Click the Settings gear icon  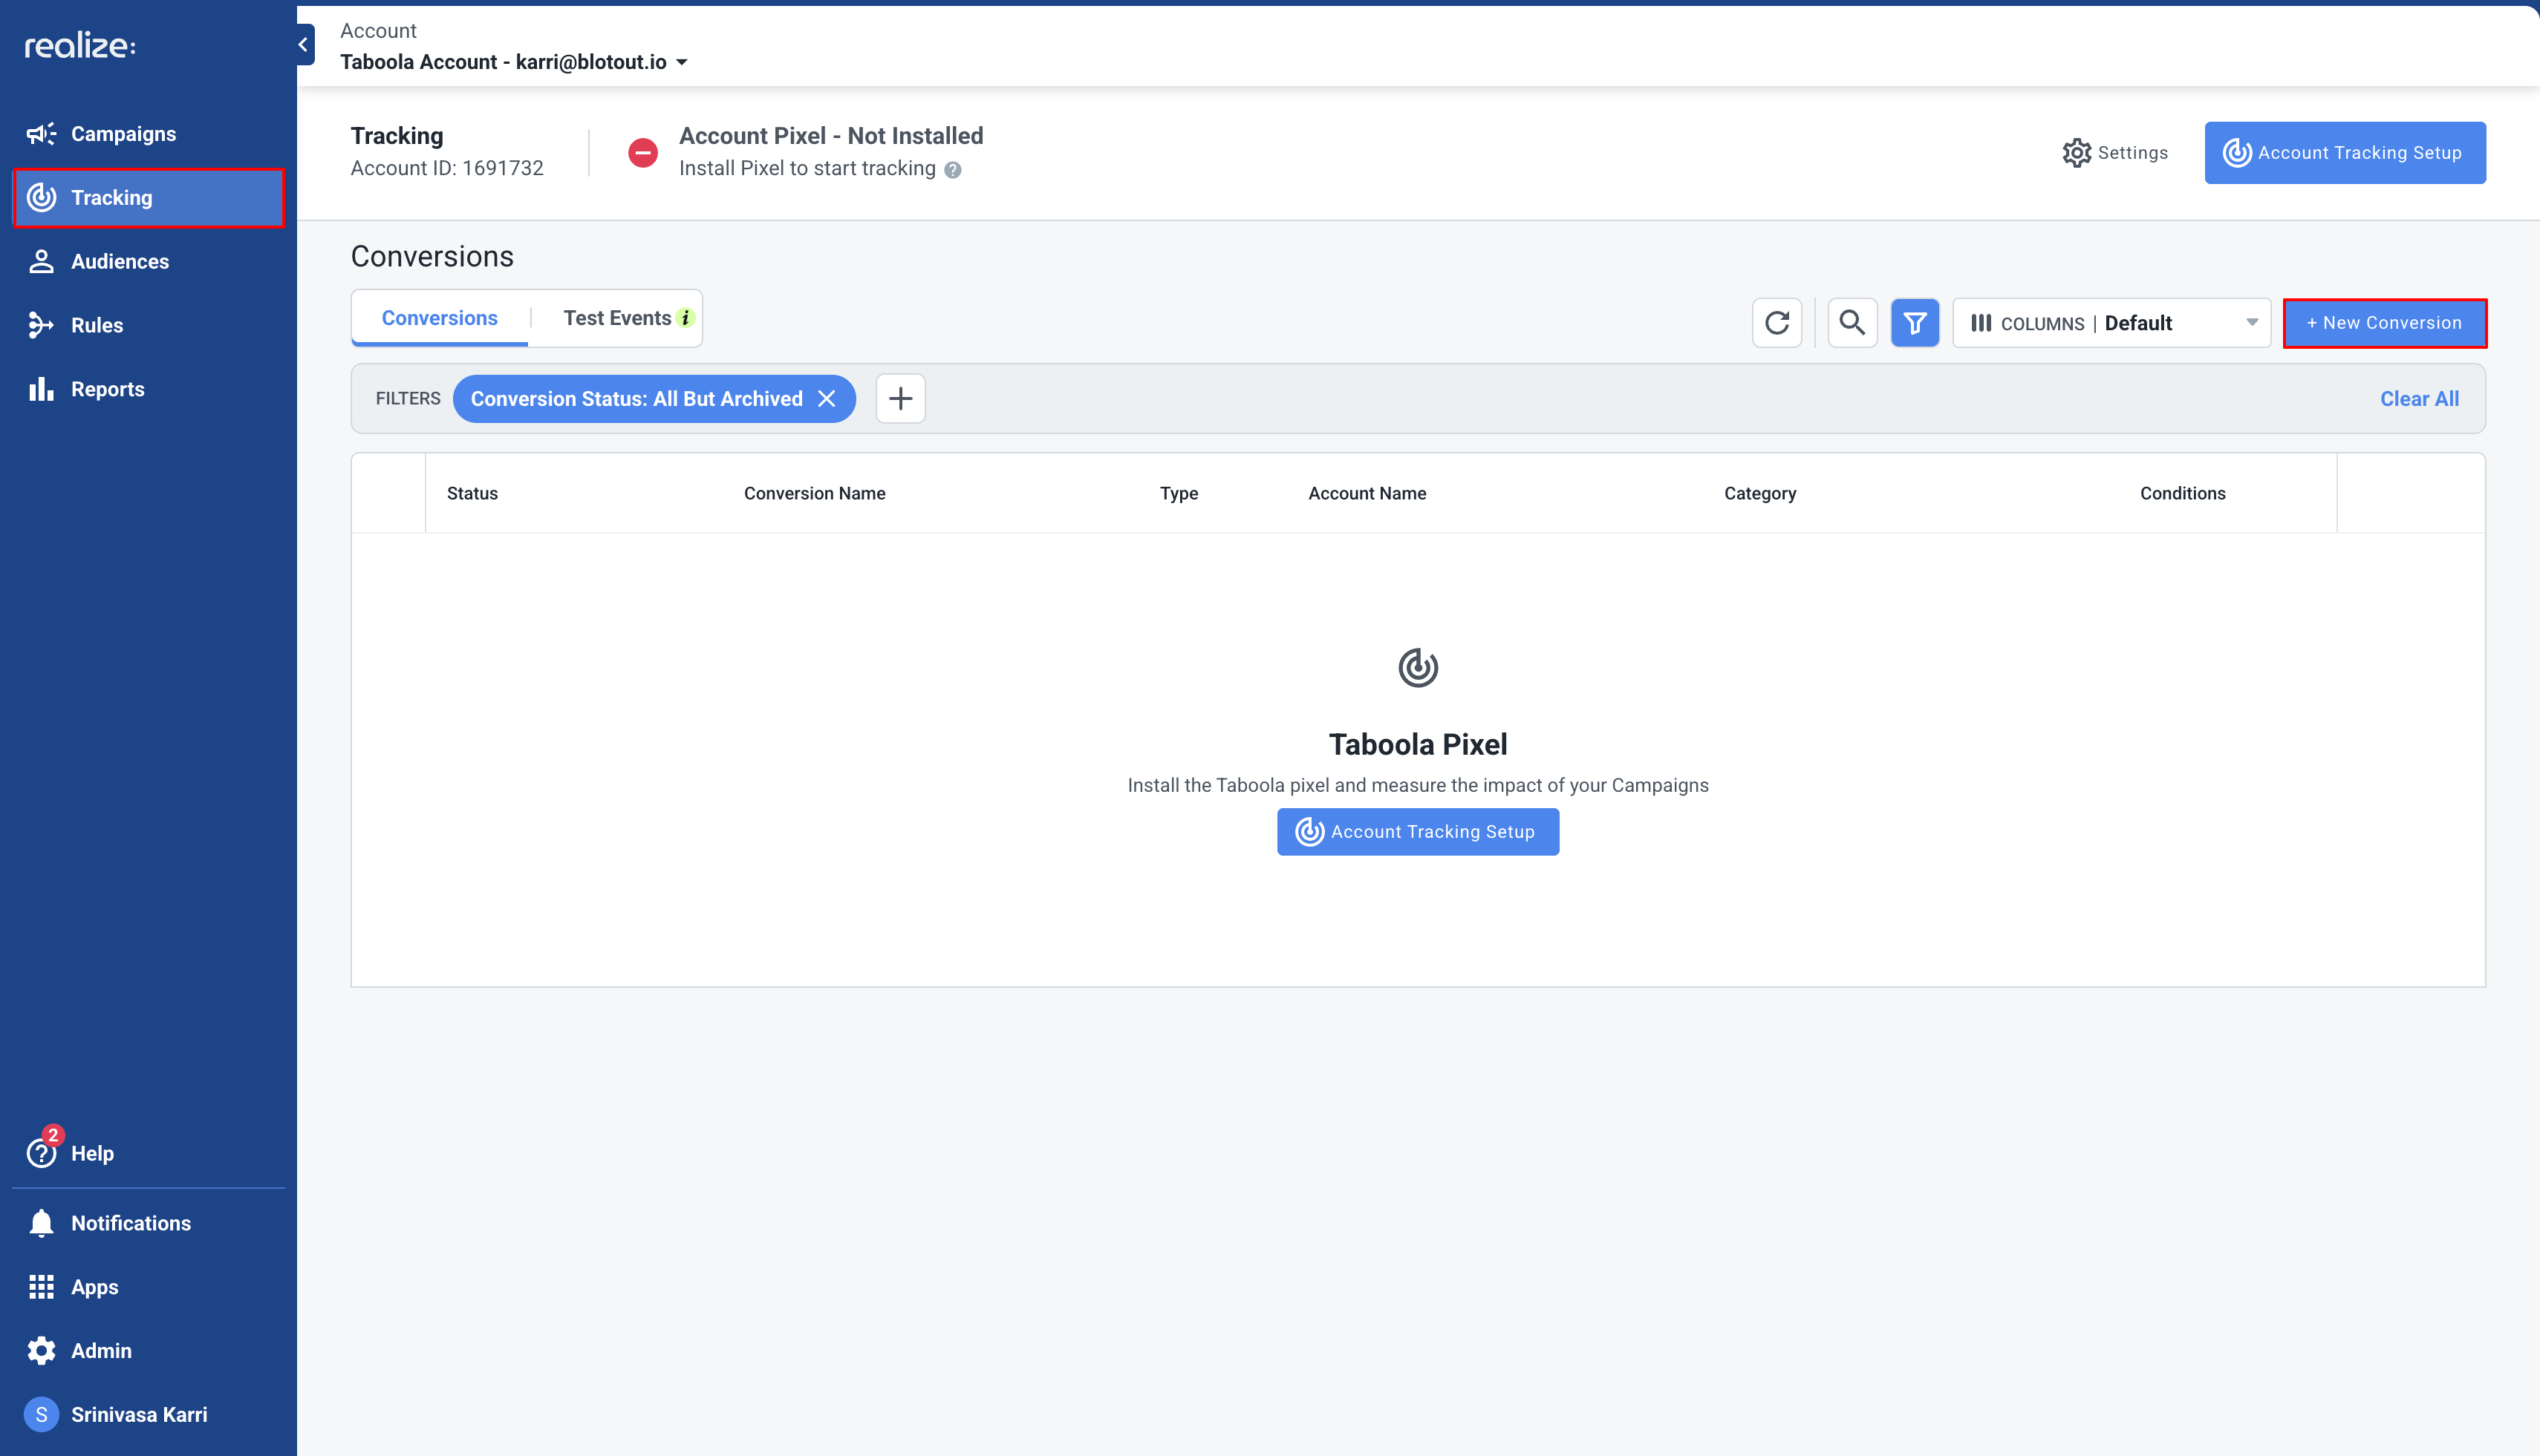2077,153
